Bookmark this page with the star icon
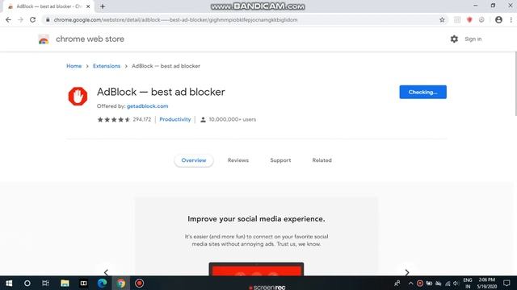 442,19
